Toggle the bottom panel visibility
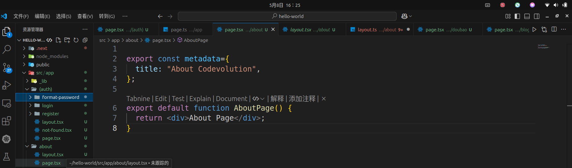 click(x=527, y=16)
